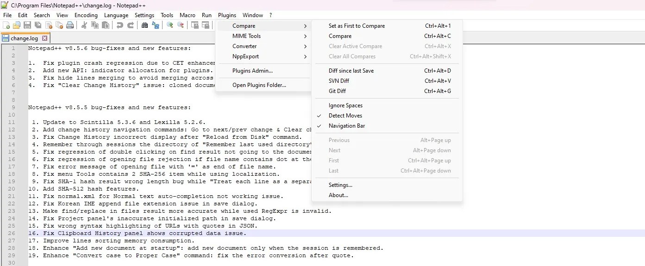Viewport: 645px width, 266px height.
Task: Open the Search menu
Action: (42, 15)
